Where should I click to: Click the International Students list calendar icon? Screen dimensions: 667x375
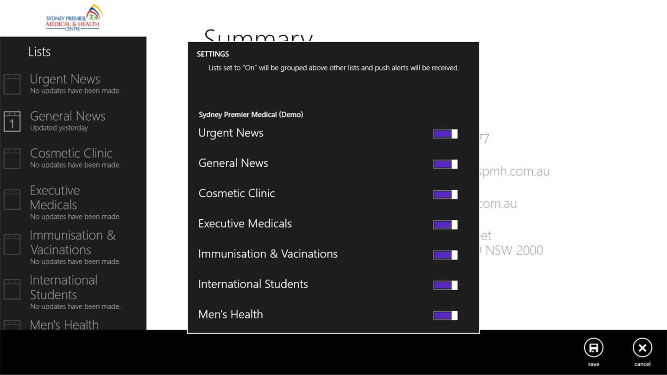(12, 289)
